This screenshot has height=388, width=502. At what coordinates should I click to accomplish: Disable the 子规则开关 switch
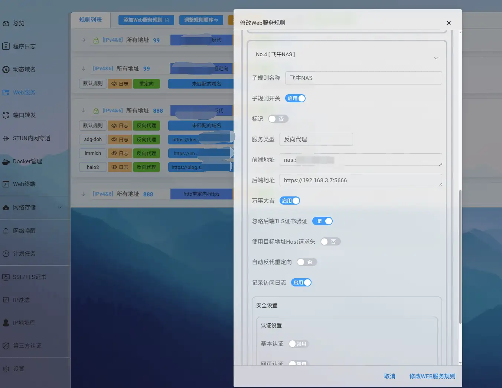(295, 98)
